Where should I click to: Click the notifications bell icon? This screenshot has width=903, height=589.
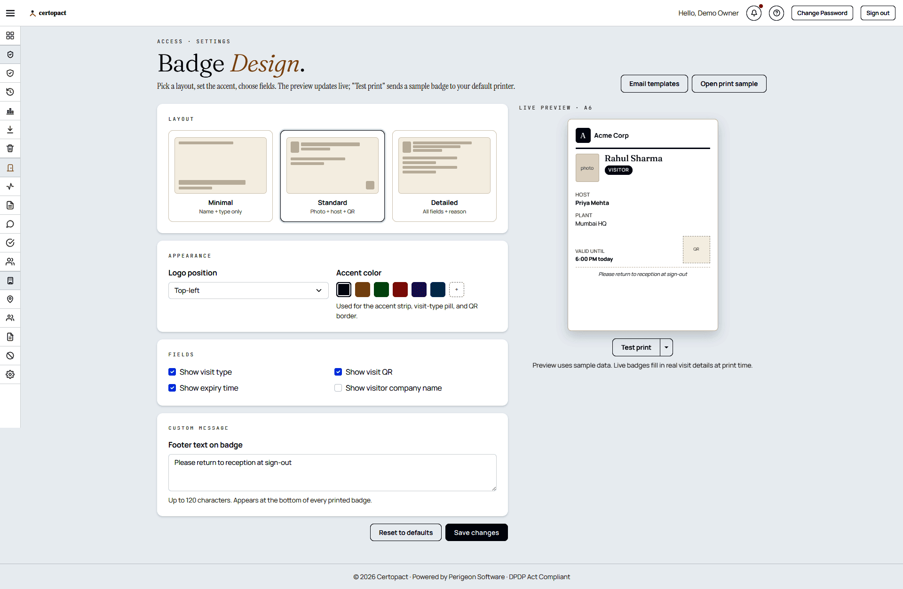coord(754,13)
